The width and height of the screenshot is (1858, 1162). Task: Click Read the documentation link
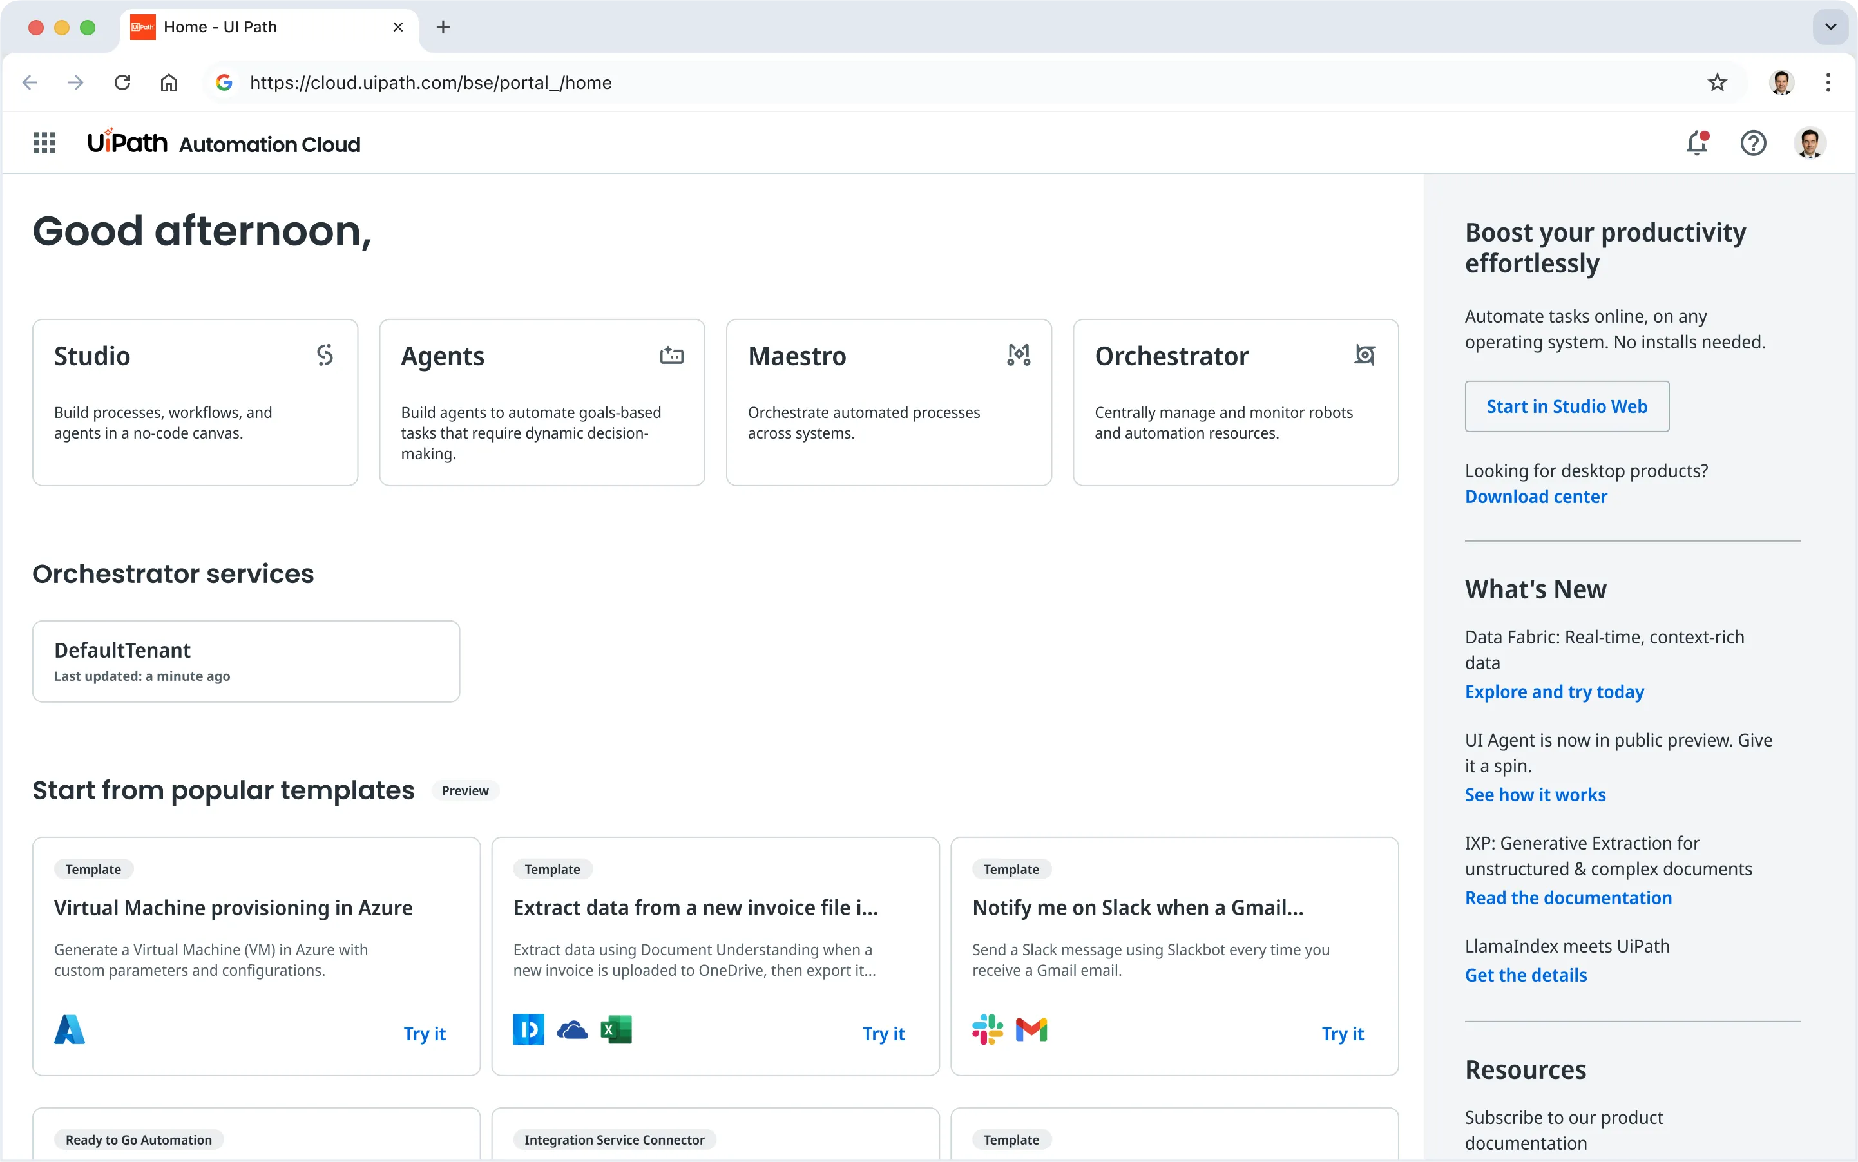pos(1567,898)
